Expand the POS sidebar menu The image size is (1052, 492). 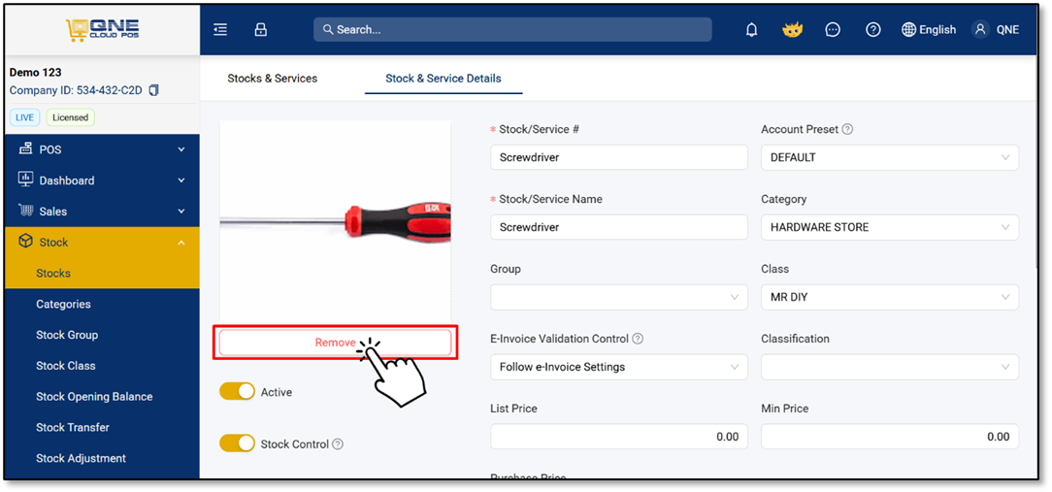pyautogui.click(x=181, y=149)
